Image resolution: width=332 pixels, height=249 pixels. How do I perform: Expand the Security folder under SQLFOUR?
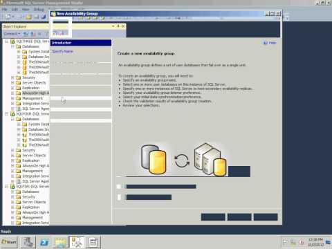pos(12,150)
